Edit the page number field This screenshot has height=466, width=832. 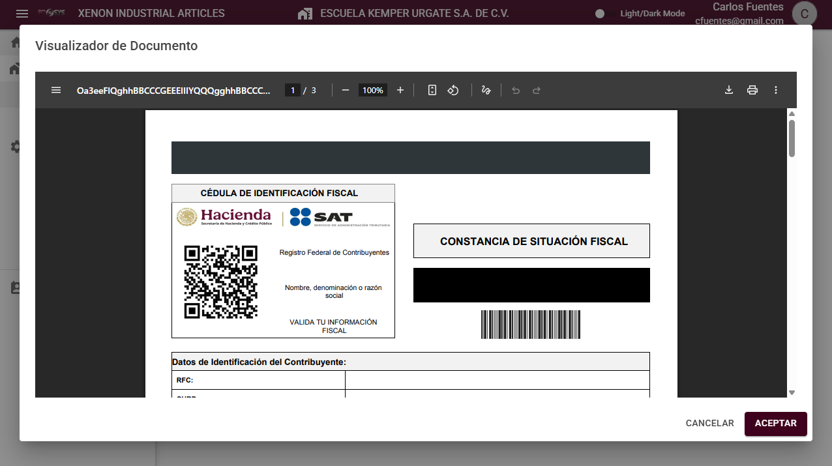[x=293, y=90]
